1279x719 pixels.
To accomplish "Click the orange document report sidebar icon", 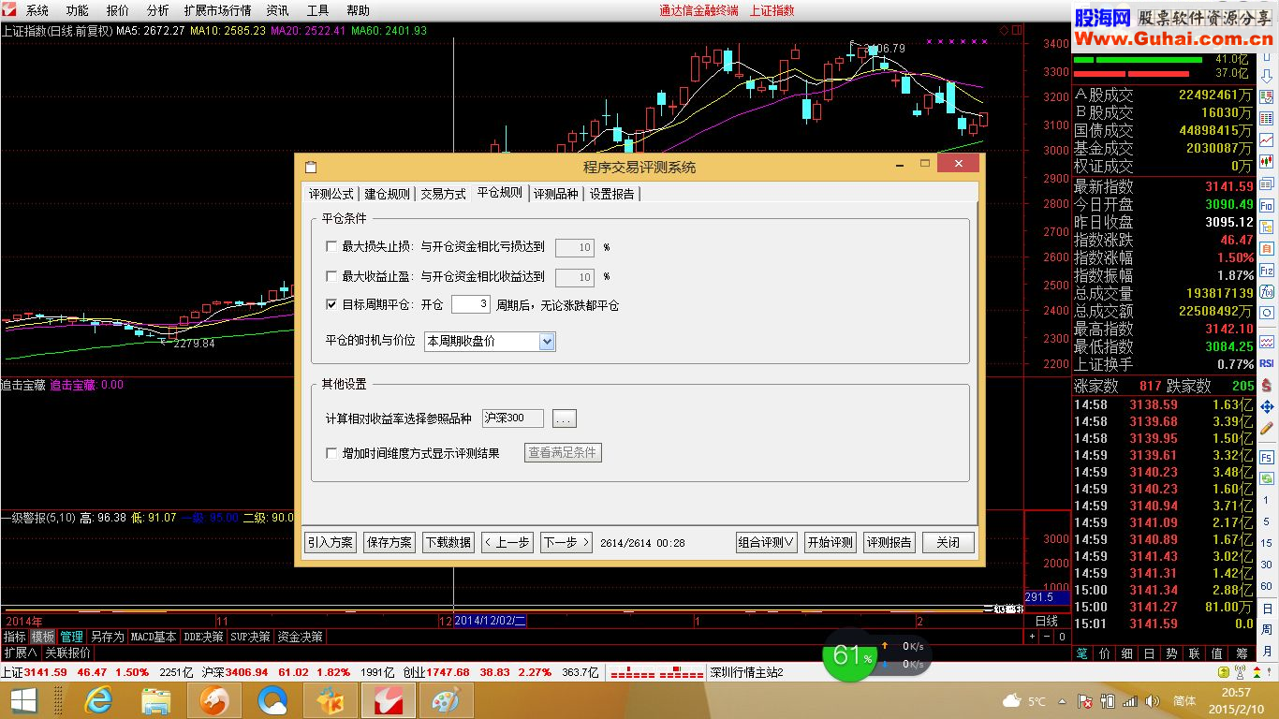I will 1266,247.
